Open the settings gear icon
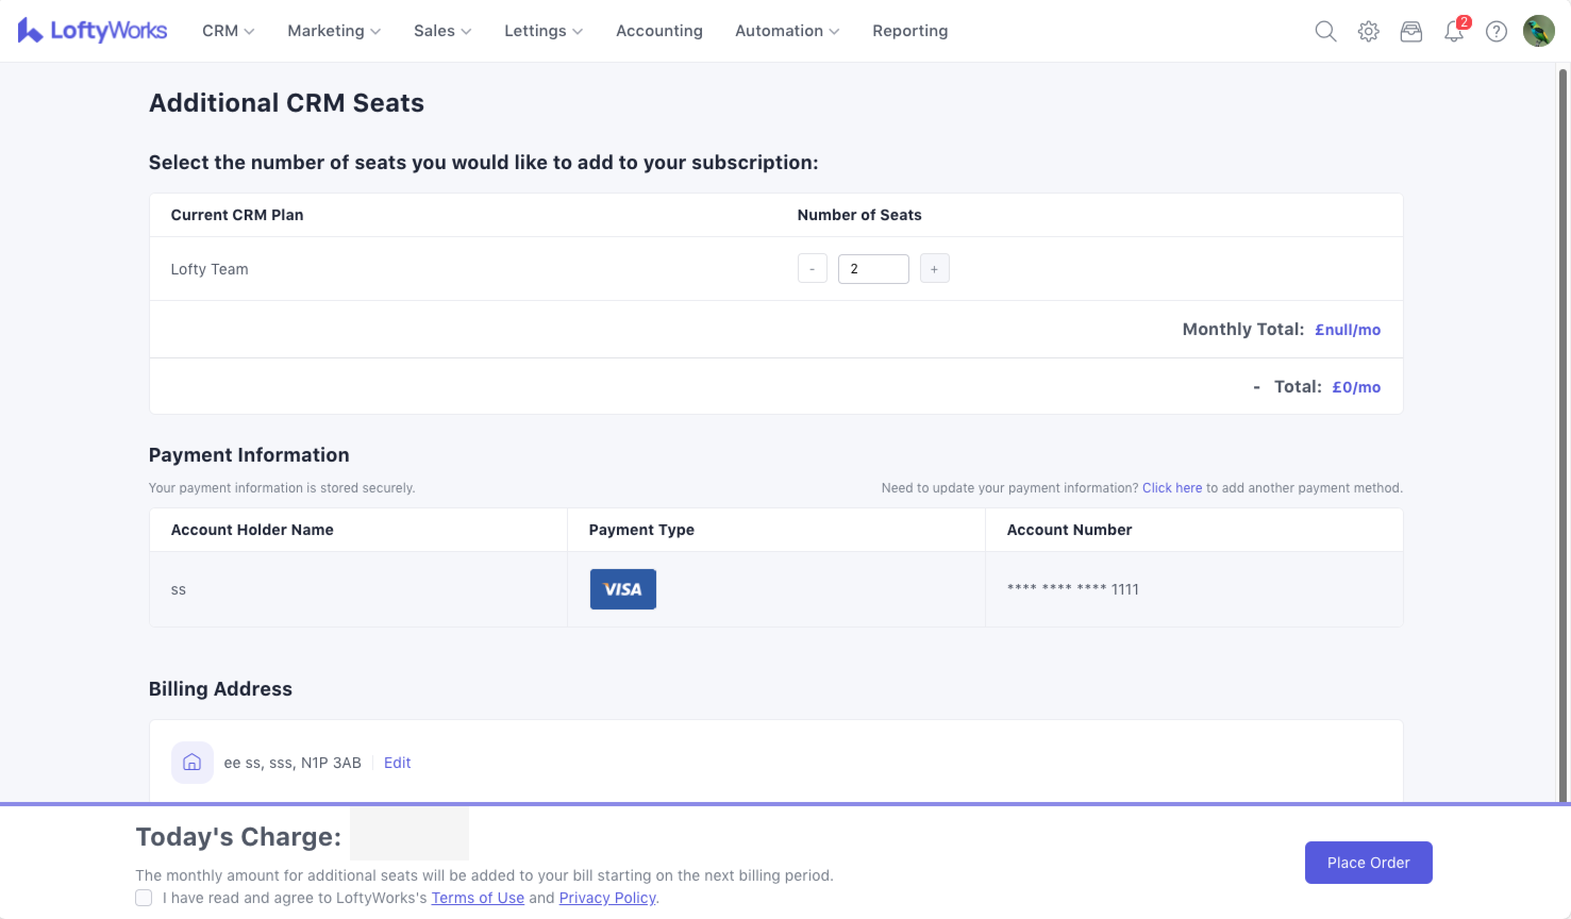The height and width of the screenshot is (919, 1571). tap(1368, 31)
